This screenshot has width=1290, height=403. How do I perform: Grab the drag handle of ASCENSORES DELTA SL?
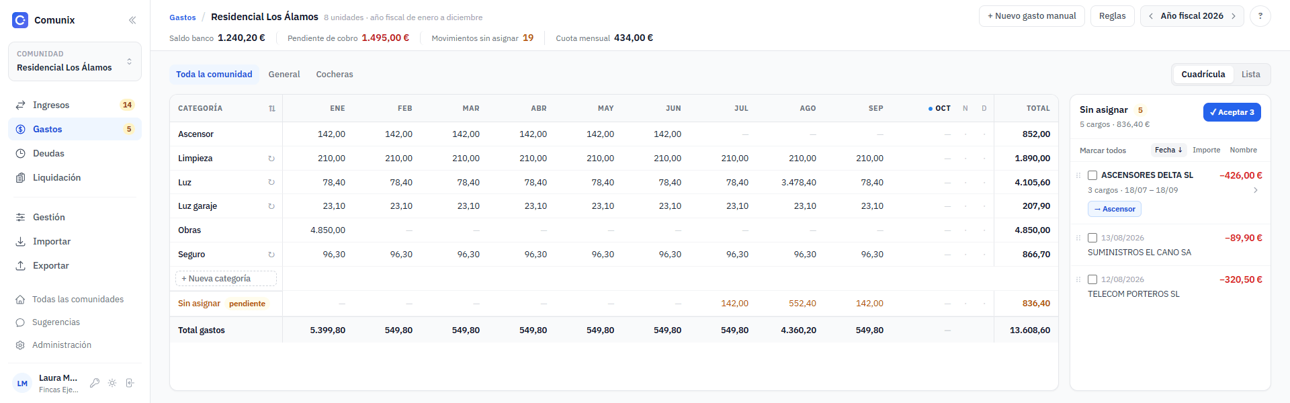(1078, 175)
